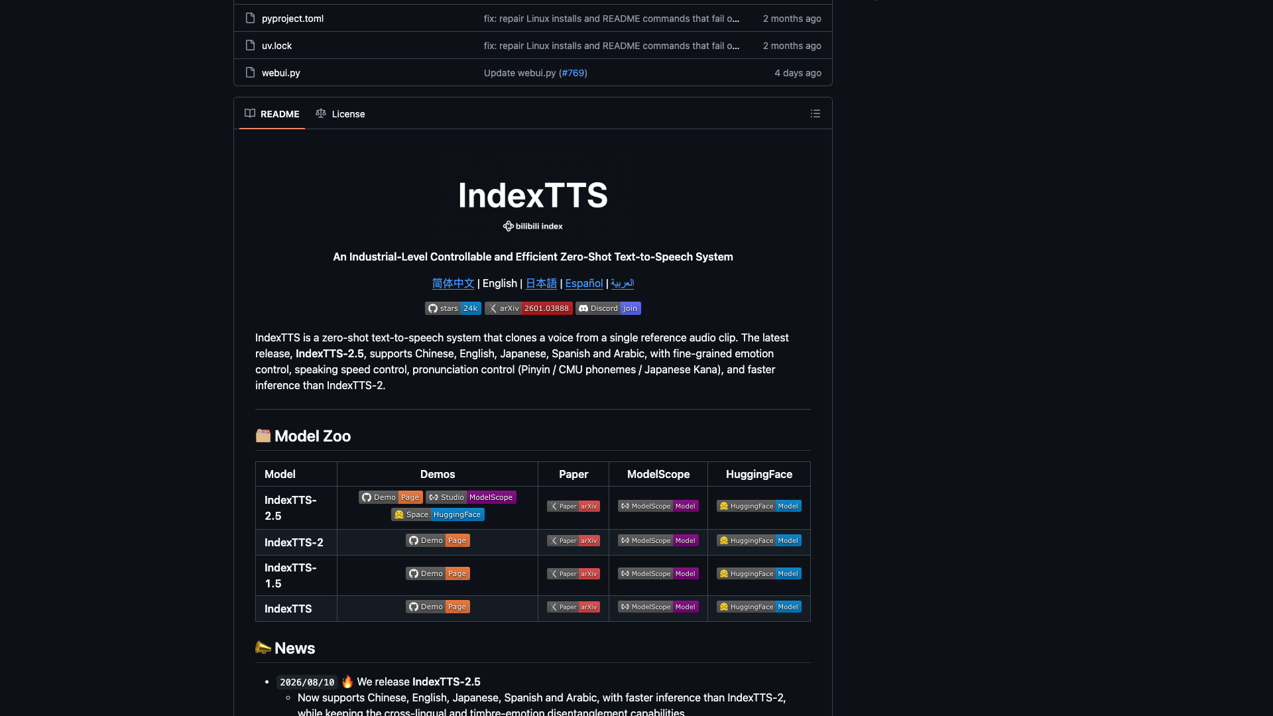
Task: Open the Studio ModelScope badge
Action: point(471,497)
